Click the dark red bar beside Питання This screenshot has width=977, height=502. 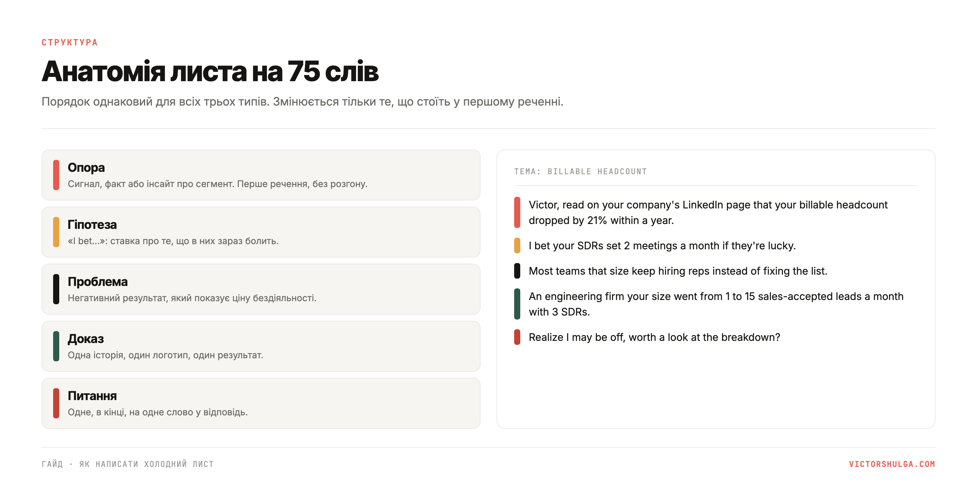56,403
